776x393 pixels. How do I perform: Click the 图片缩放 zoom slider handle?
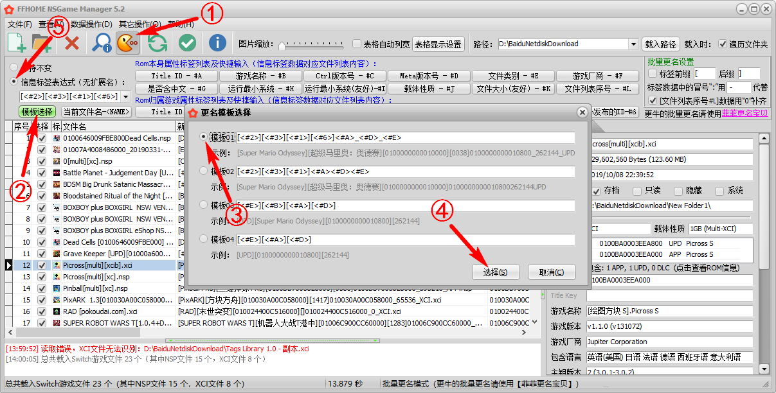pos(282,44)
